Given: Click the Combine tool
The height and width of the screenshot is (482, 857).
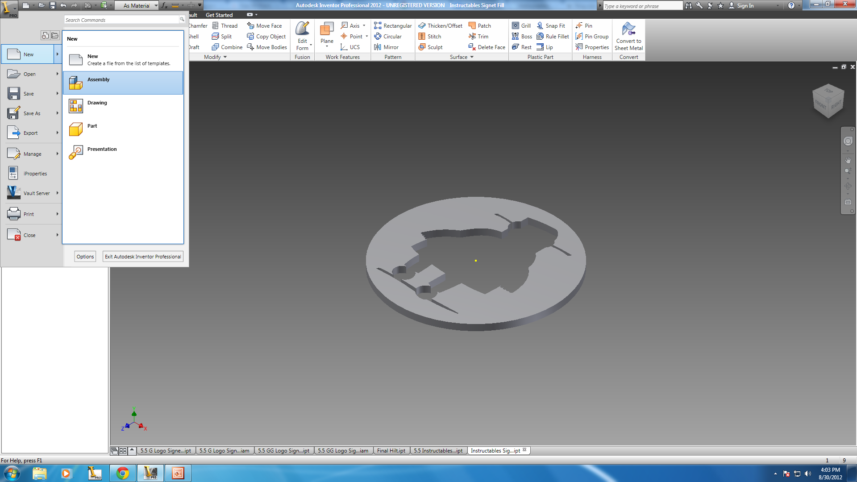Looking at the screenshot, I should click(x=227, y=47).
